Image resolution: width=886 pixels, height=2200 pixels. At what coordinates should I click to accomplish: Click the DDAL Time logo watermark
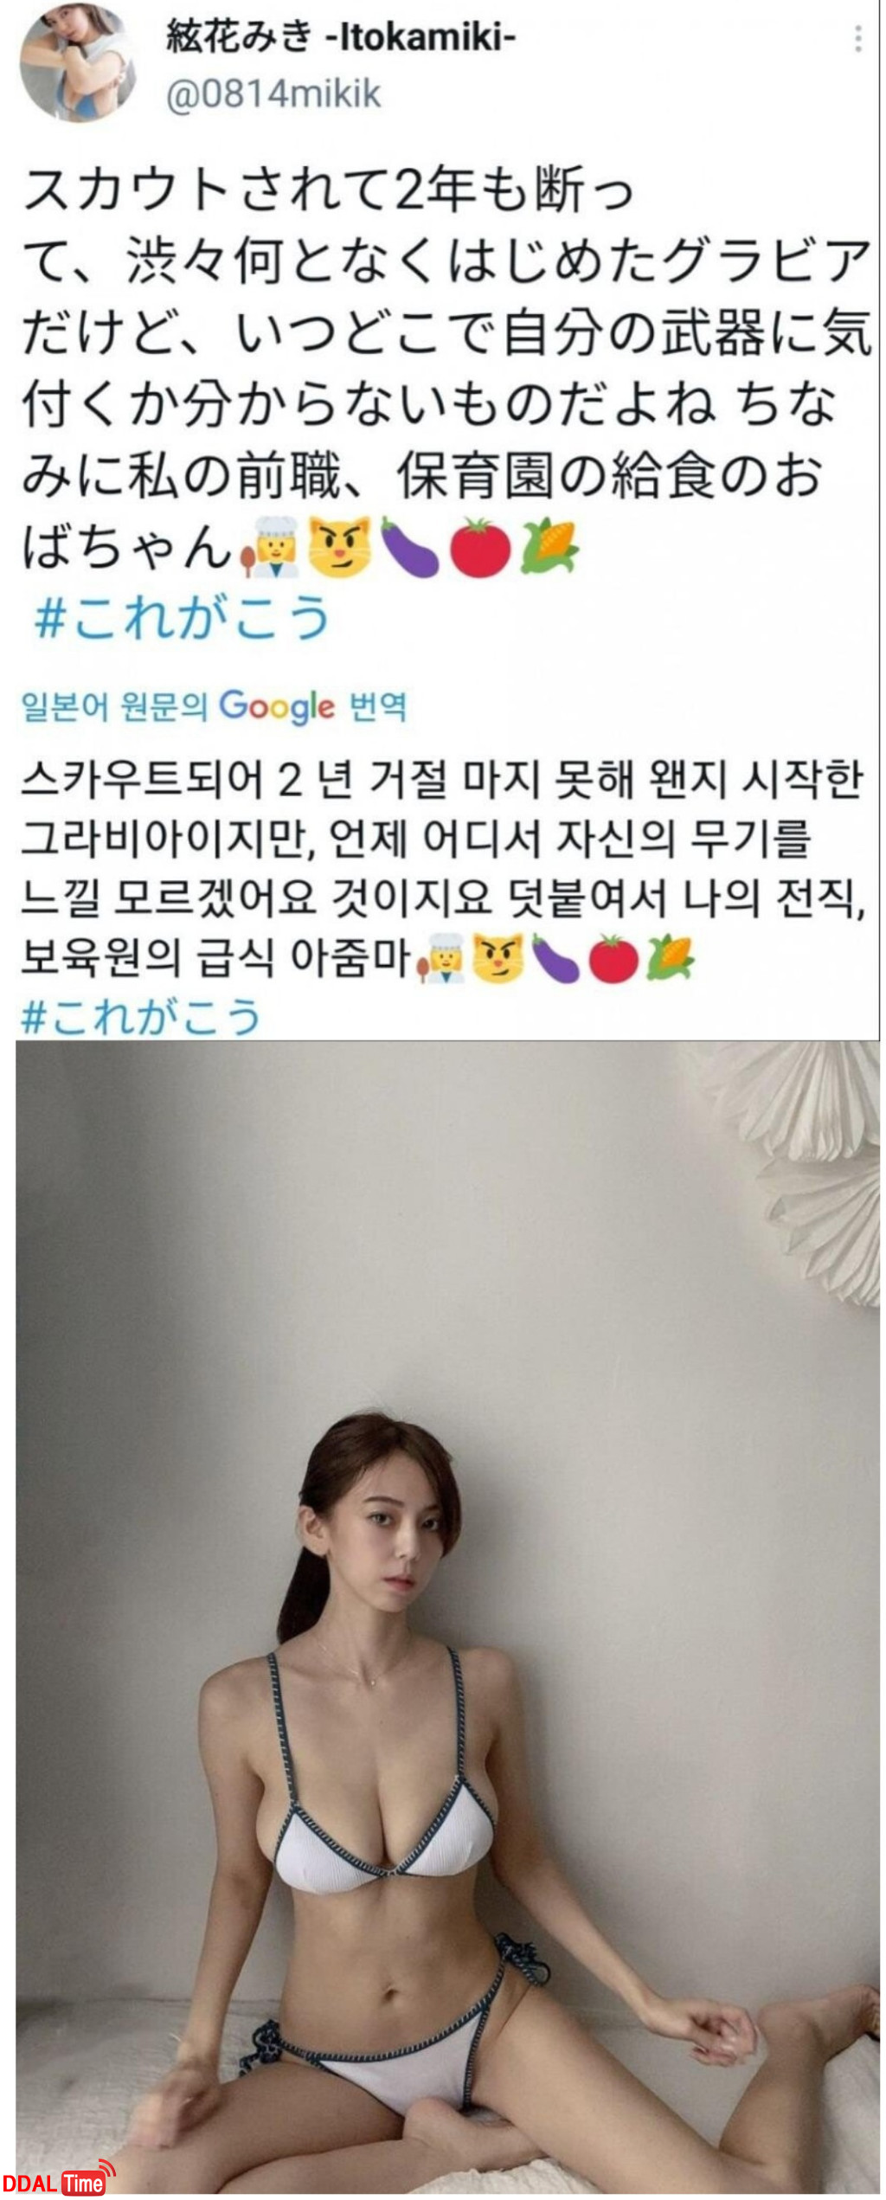point(60,2179)
